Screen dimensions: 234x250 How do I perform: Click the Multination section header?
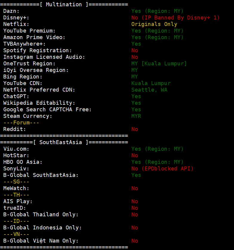click(x=64, y=4)
